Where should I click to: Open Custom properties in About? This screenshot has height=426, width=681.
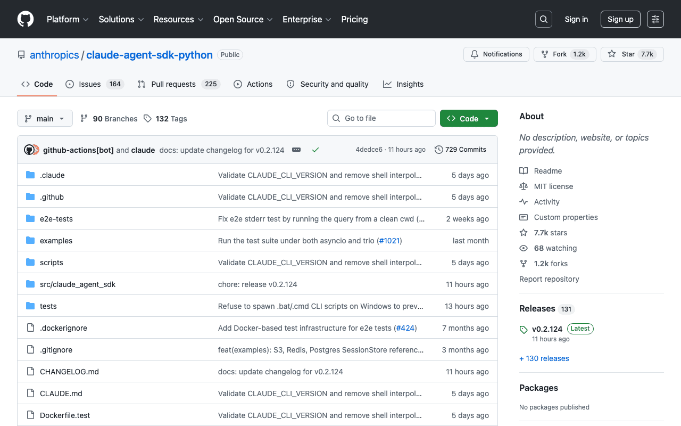(559, 217)
